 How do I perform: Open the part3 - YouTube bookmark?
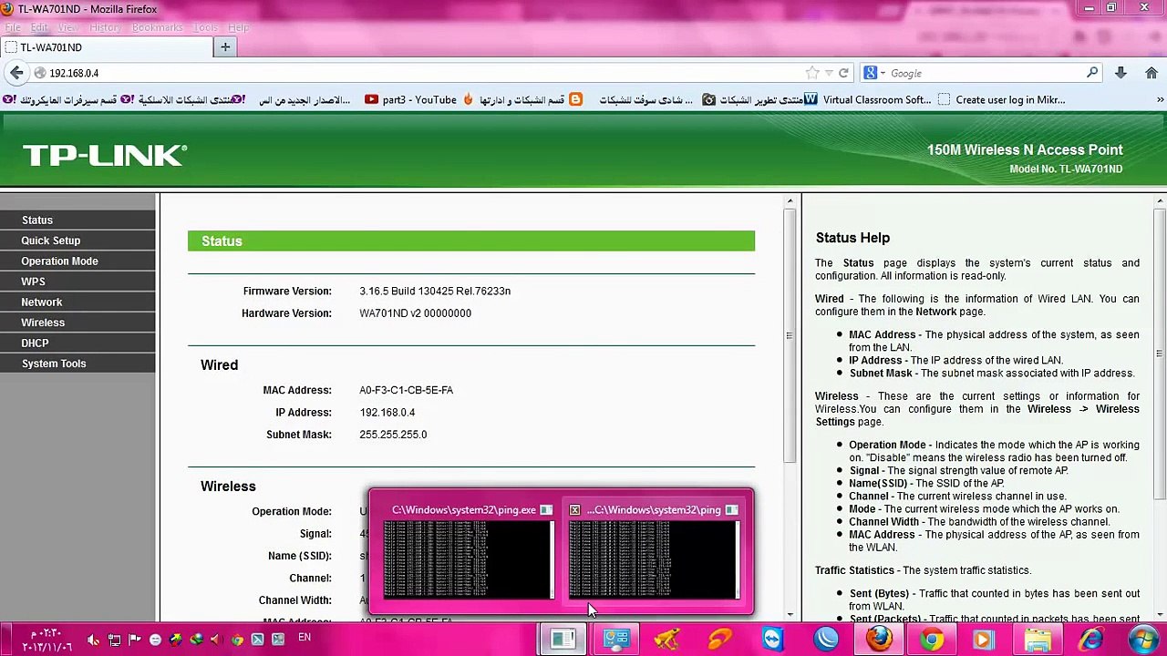(410, 100)
